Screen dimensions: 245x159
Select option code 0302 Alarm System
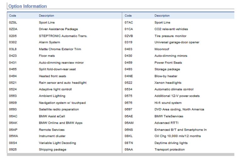tap(13, 42)
